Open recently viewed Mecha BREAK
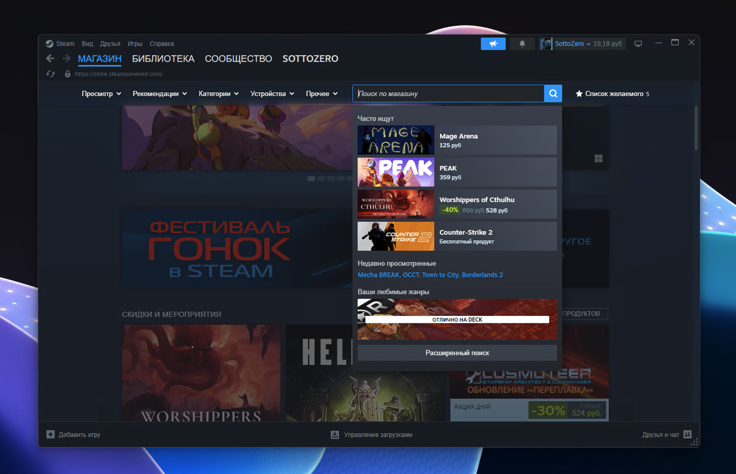This screenshot has height=474, width=736. click(x=378, y=275)
